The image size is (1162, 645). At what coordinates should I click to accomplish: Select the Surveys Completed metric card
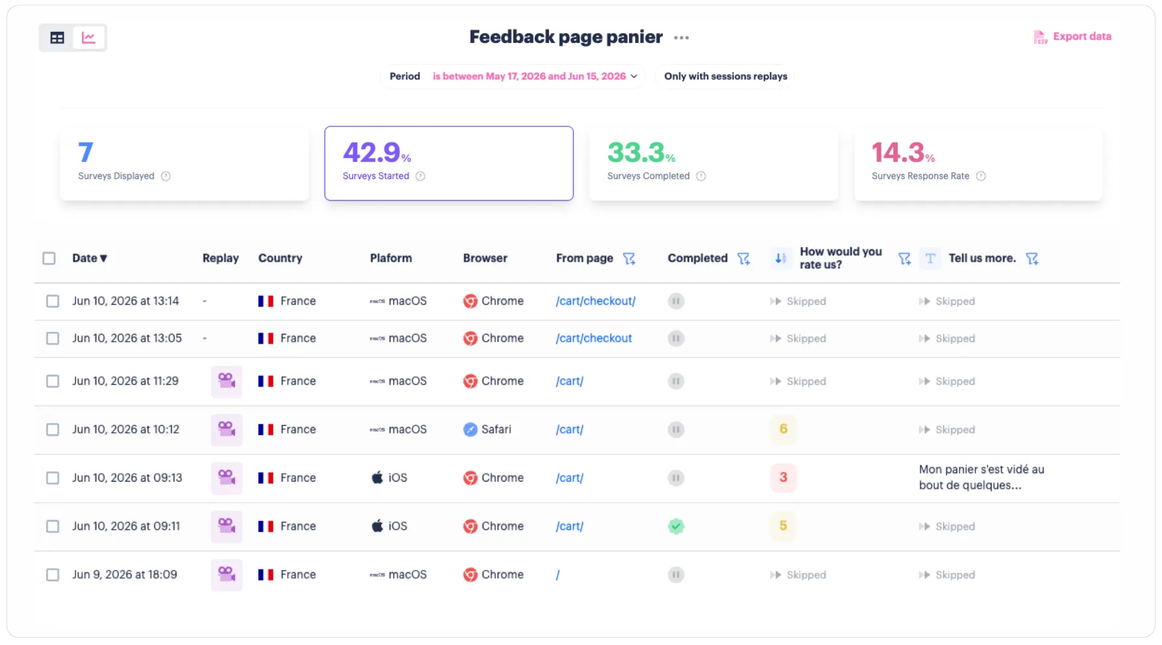pos(714,163)
